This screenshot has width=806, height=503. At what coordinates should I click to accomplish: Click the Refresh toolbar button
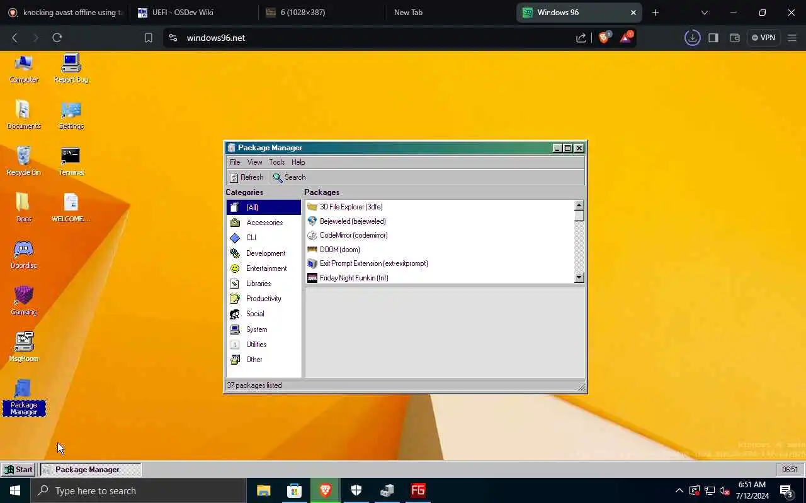click(x=246, y=177)
